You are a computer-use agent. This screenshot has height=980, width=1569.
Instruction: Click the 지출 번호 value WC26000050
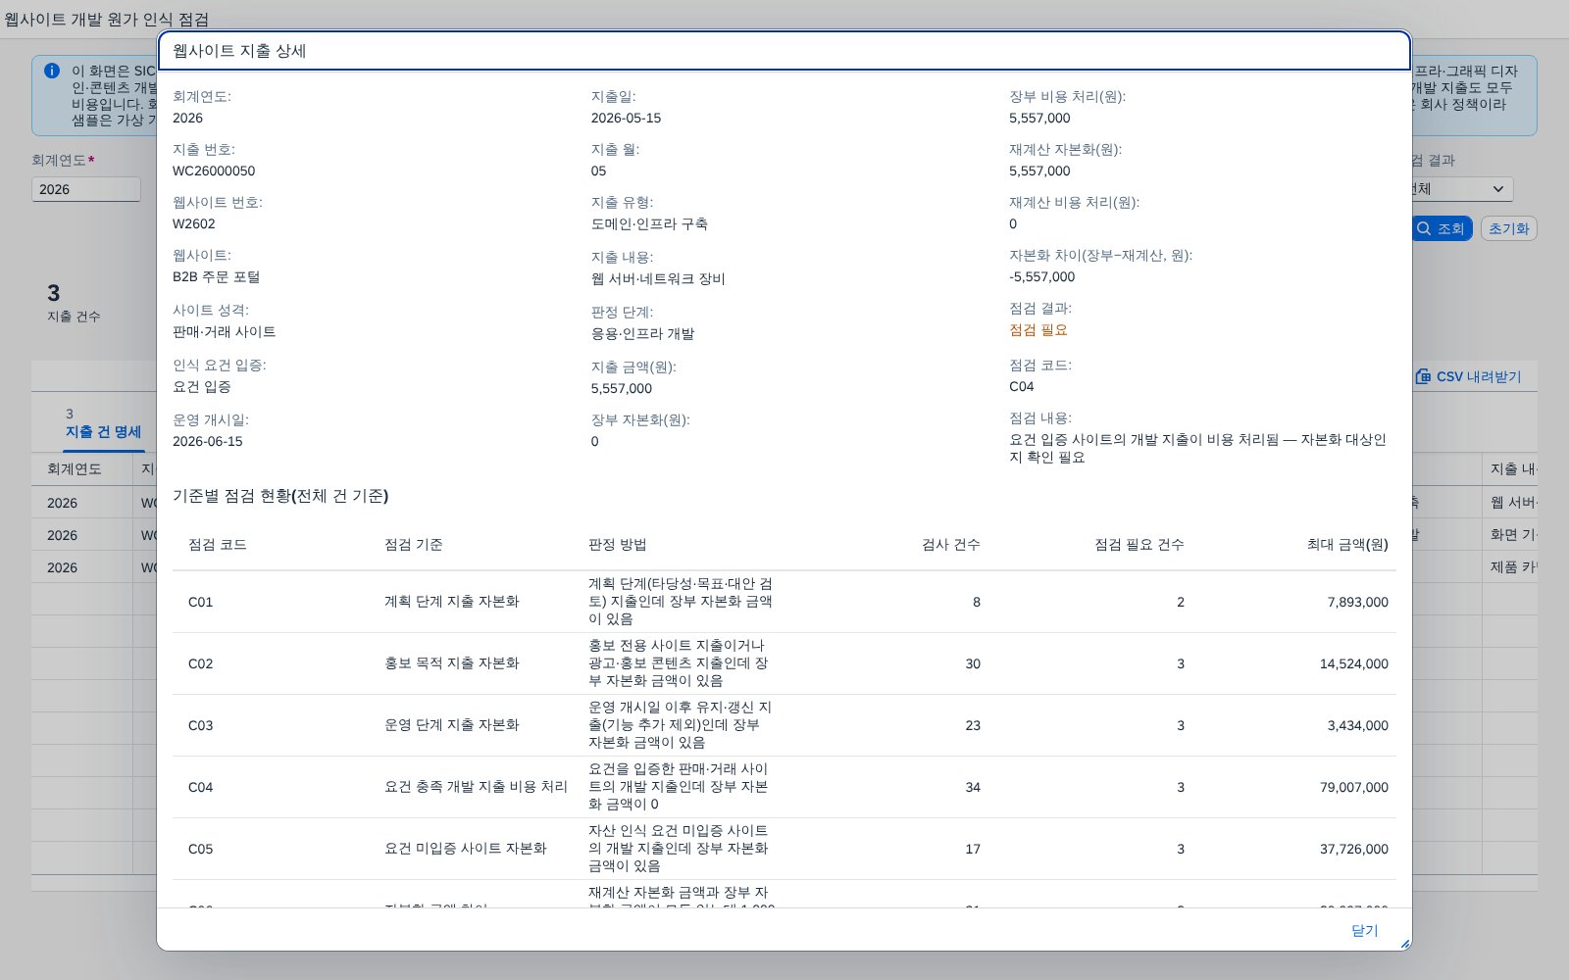point(214,171)
